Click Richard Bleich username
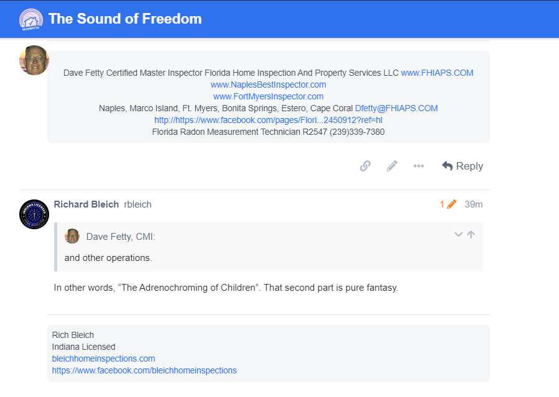The image size is (559, 397). coord(86,204)
